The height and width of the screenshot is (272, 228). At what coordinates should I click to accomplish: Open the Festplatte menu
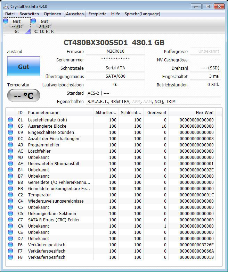pyautogui.click(x=97, y=14)
